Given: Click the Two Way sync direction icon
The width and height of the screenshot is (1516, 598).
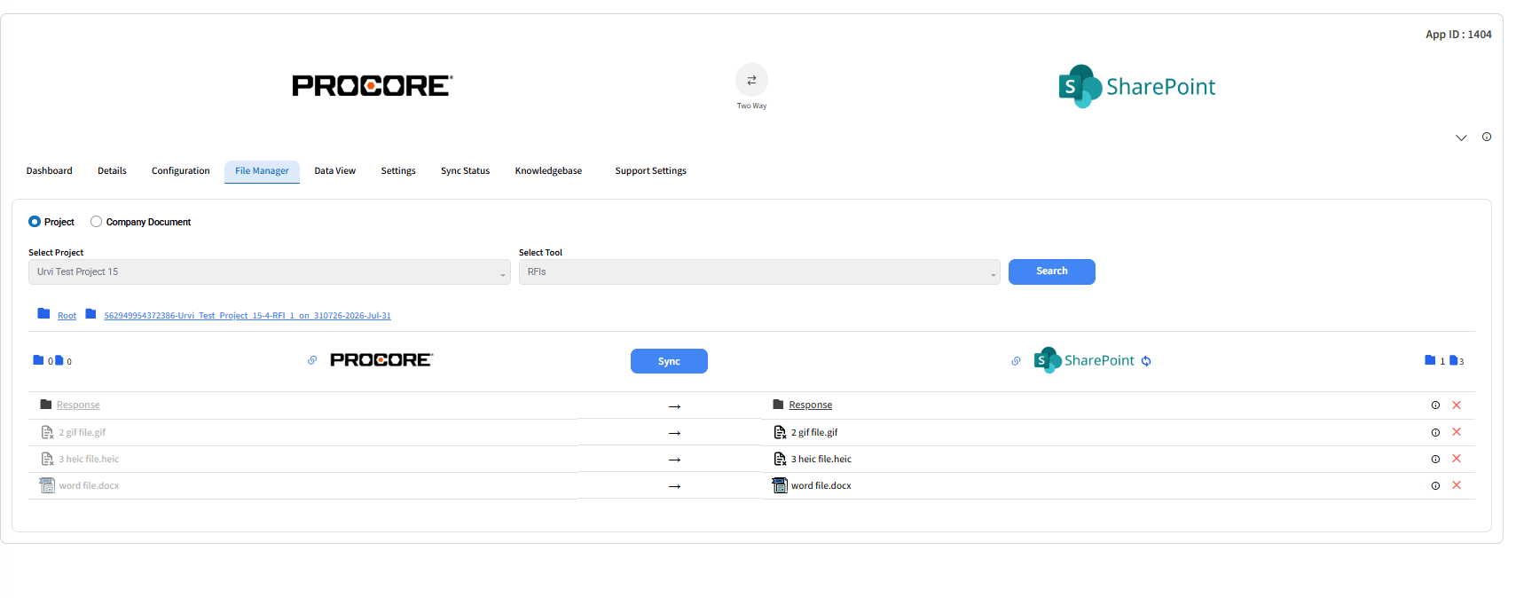Looking at the screenshot, I should [751, 81].
